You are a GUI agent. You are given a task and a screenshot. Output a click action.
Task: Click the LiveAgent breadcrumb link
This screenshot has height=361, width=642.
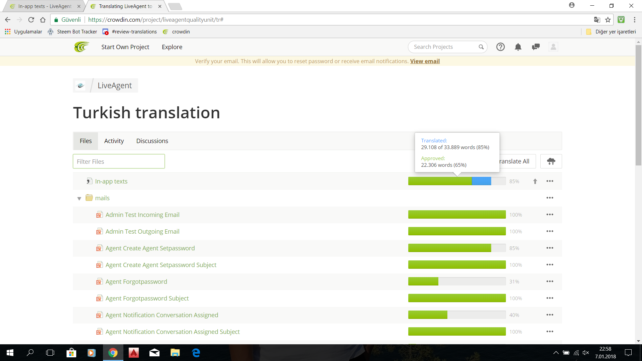coord(115,86)
